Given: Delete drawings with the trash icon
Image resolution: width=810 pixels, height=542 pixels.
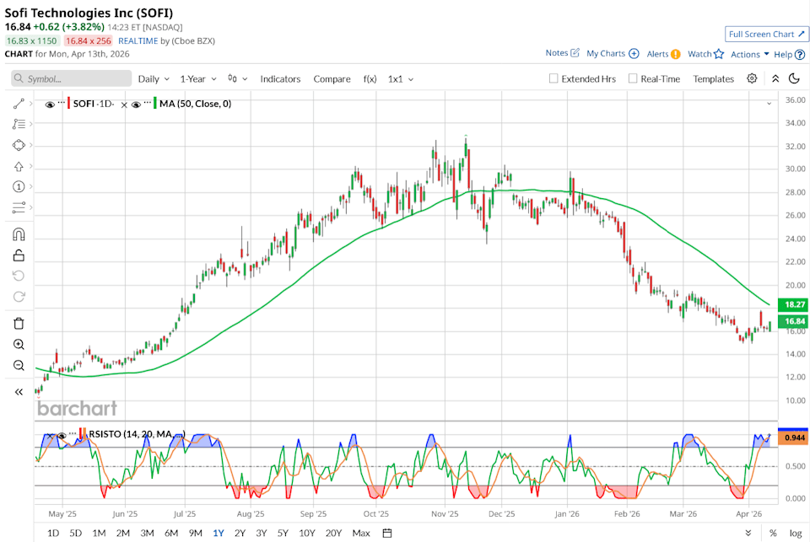Looking at the screenshot, I should click(19, 323).
